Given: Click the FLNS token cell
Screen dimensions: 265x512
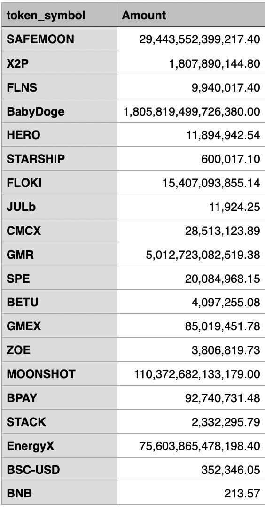Looking at the screenshot, I should click(x=59, y=87).
